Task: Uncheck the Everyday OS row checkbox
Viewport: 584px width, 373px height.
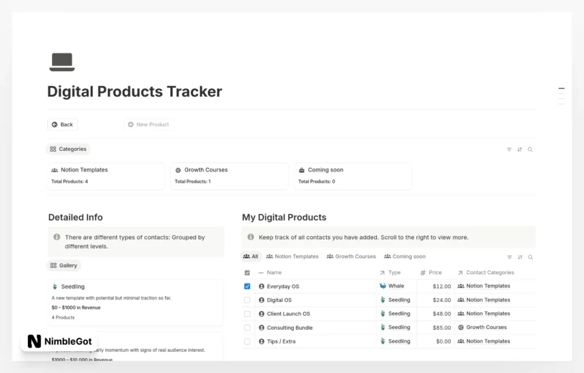Action: point(248,286)
